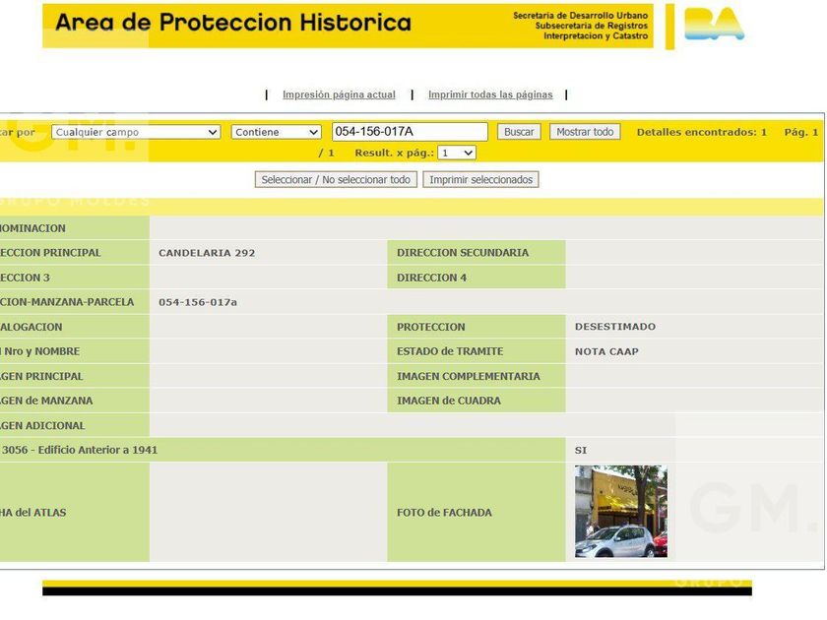
Task: Click the 'Secretaria de Desarrollo Urbano' header text
Action: click(581, 16)
